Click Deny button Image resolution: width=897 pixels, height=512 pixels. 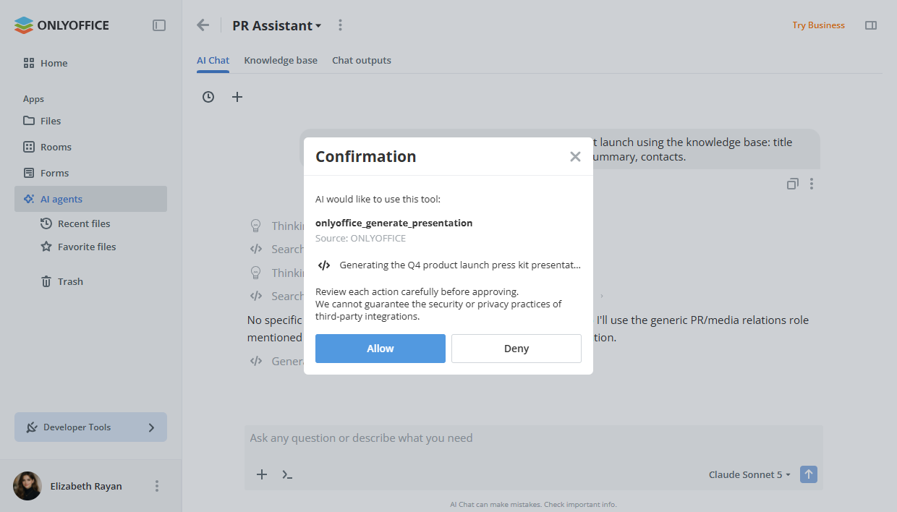[516, 349]
